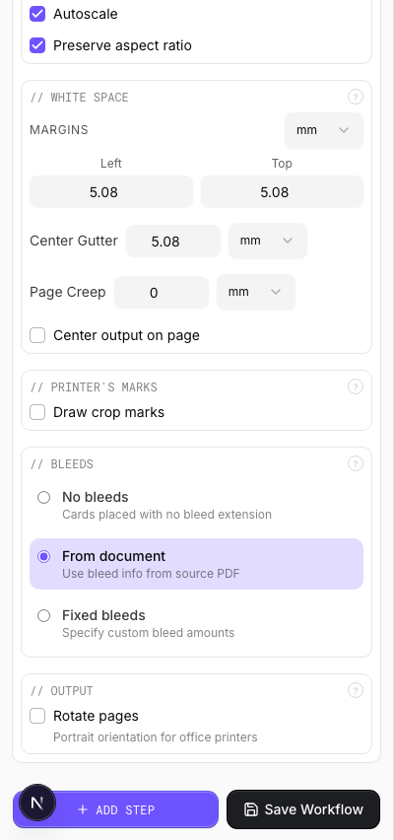Open help for Bleeds section
Screen dimensions: 394x840
356,463
